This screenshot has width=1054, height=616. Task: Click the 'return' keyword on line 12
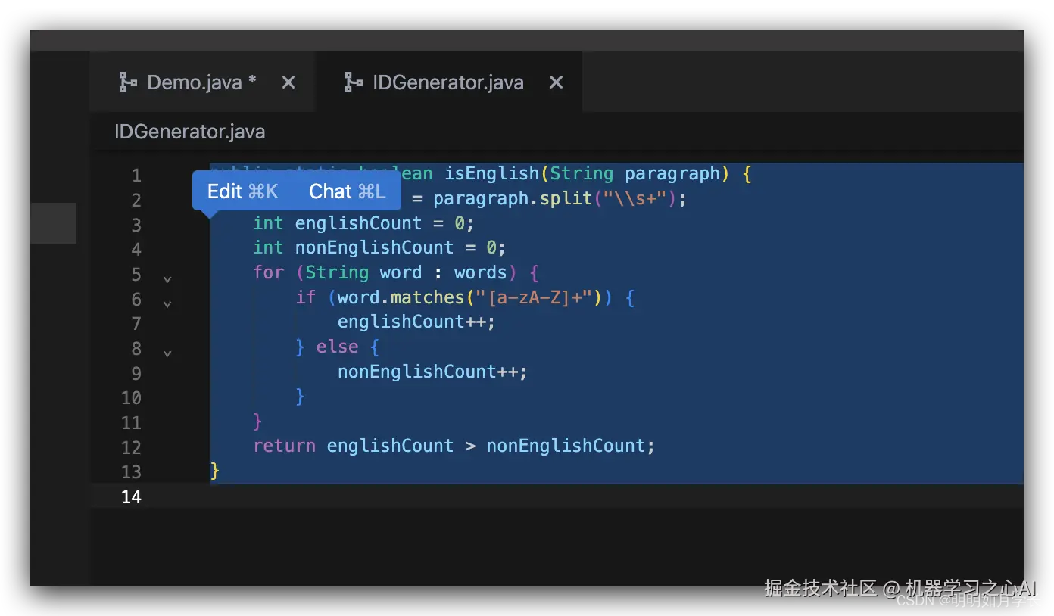tap(285, 446)
